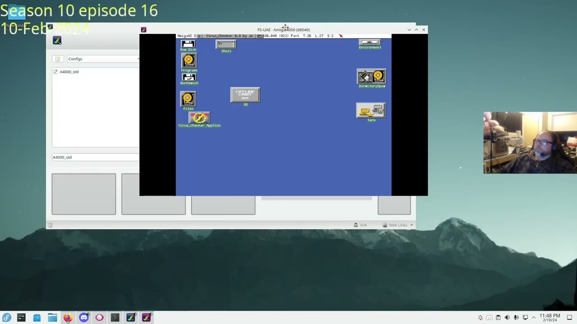Viewport: 577px width, 324px height.
Task: Open the Configs dropdown in the launcher
Action: (103, 59)
